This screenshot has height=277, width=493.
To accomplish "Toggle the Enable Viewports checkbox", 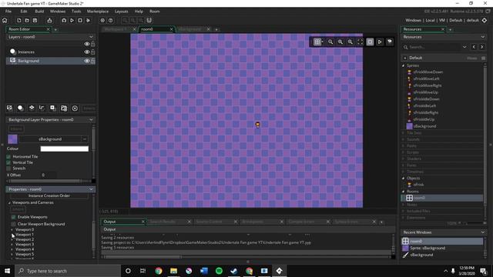I will (x=13, y=217).
